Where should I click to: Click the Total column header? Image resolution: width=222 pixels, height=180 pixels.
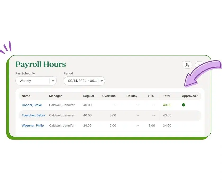pos(166,96)
